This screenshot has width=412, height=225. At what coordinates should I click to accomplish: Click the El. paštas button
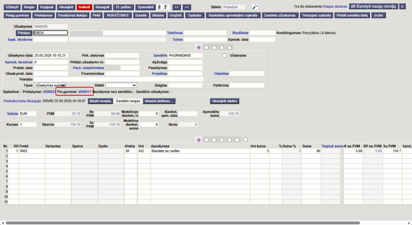124,7
